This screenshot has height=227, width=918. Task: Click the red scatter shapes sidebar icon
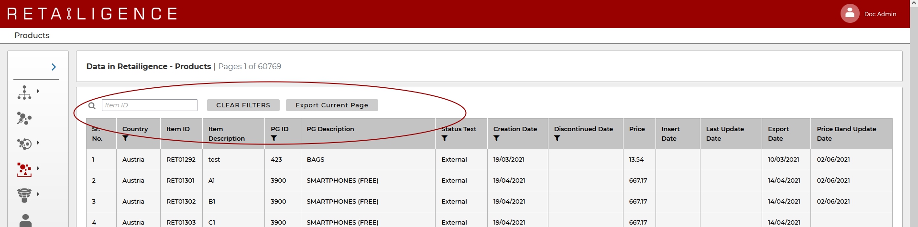[x=24, y=169]
